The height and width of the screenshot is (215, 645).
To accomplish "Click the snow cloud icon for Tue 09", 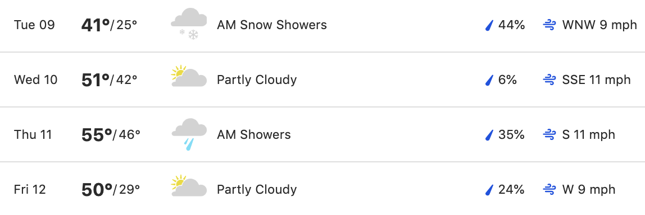I will click(x=189, y=25).
